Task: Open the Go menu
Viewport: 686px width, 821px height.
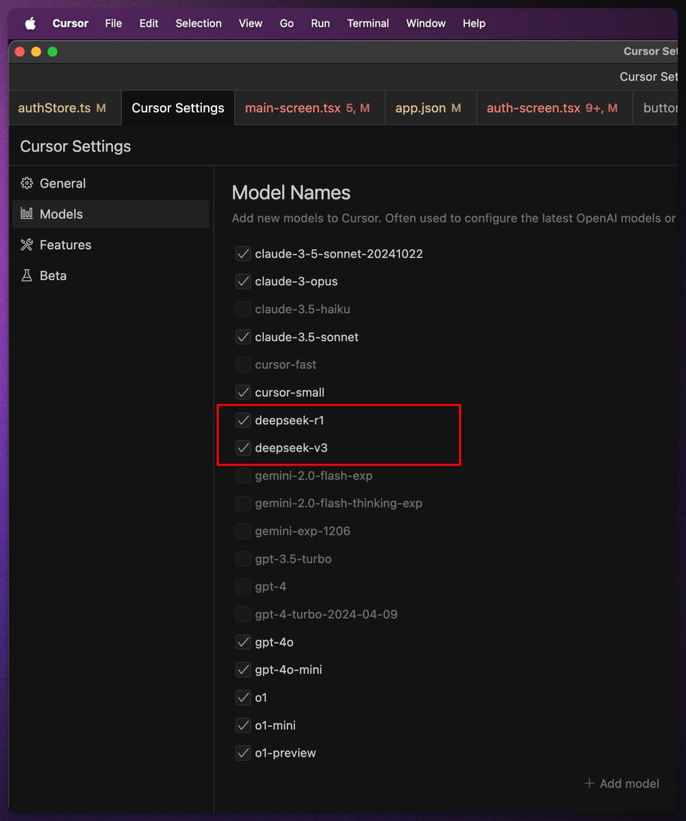Action: coord(287,23)
